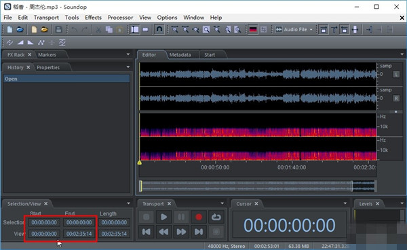
Task: Expand the Cursor panel dropdown arrow
Action: click(x=345, y=203)
